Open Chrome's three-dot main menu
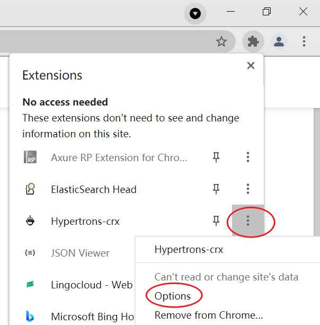Image resolution: width=320 pixels, height=325 pixels. click(304, 41)
